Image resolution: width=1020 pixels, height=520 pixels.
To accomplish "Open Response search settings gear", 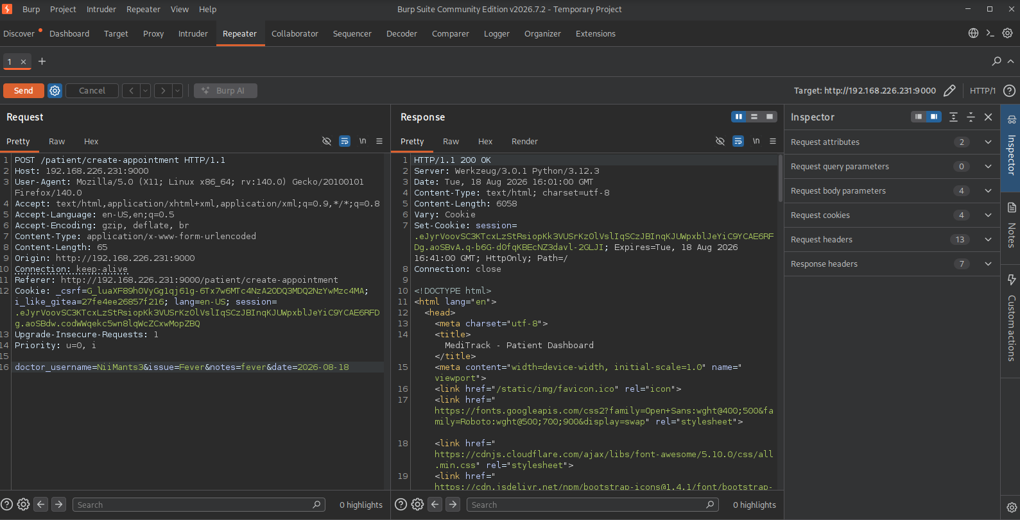I will coord(417,505).
